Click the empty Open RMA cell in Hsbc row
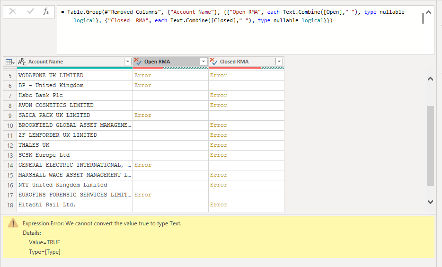Viewport: 442px width, 267px height. [x=170, y=95]
